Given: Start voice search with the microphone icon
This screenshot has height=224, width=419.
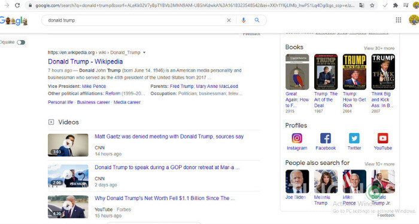Looking at the screenshot, I should click(244, 20).
